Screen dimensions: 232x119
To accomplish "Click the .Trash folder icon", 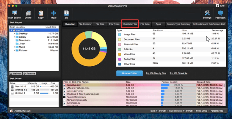I will point(17,44).
